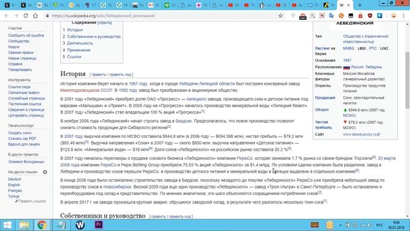Image resolution: width=410 pixels, height=231 pixels.
Task: Click the orange circle extension icon
Action: click(341, 15)
